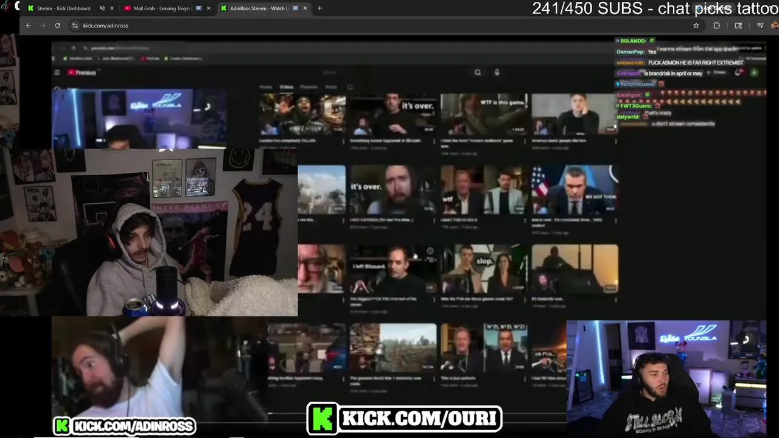Click the picture-in-picture icon on Mall Grab tab

(198, 9)
